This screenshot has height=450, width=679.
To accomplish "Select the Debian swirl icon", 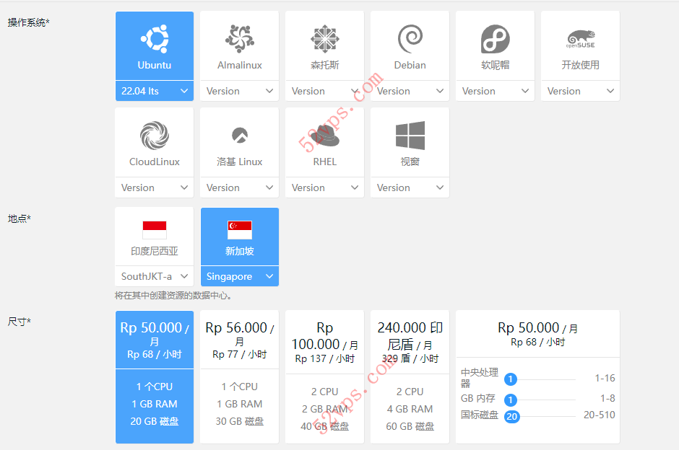I will [410, 39].
